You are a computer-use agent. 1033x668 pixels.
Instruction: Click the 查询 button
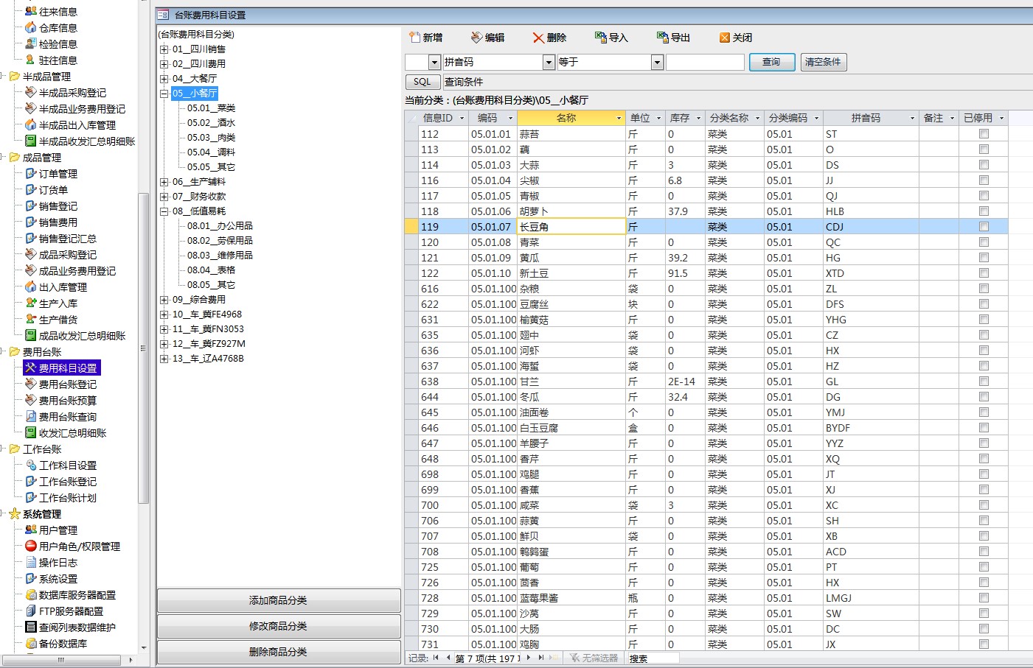[x=772, y=62]
